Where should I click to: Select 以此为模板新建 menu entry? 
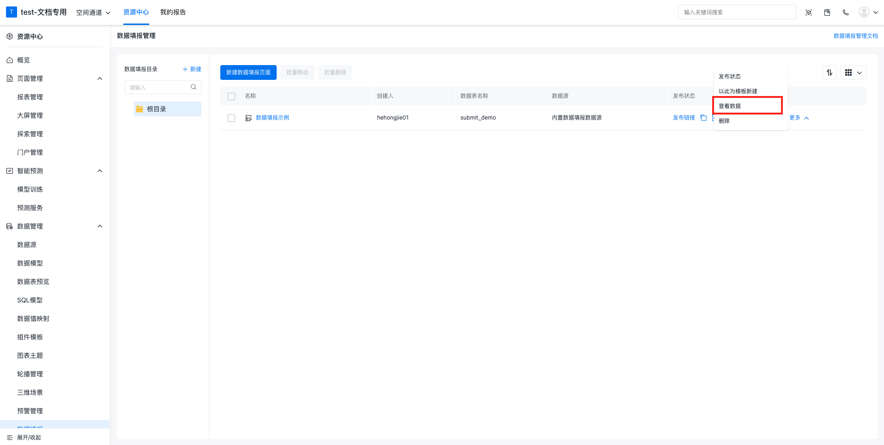pyautogui.click(x=738, y=91)
